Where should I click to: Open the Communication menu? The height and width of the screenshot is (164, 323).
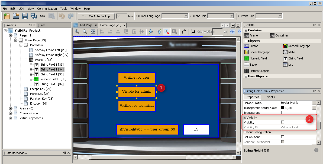click(x=47, y=8)
